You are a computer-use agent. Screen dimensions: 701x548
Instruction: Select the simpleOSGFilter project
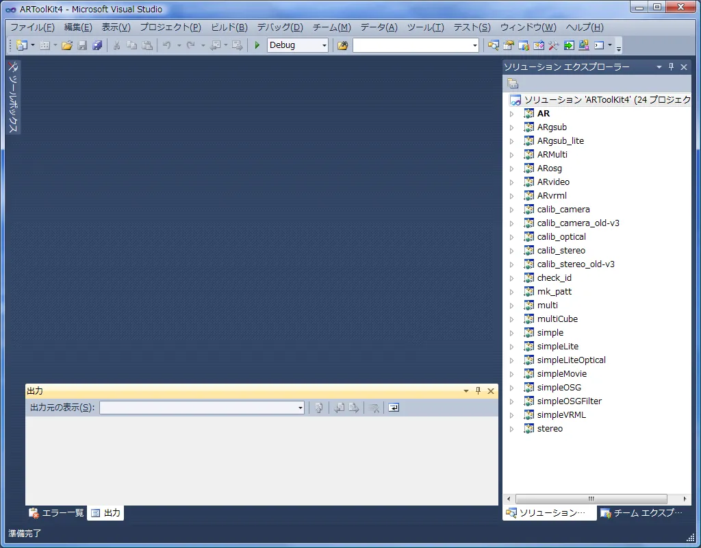[569, 401]
